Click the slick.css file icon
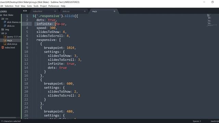This screenshot has width=219, height=123. [x=5, y=26]
